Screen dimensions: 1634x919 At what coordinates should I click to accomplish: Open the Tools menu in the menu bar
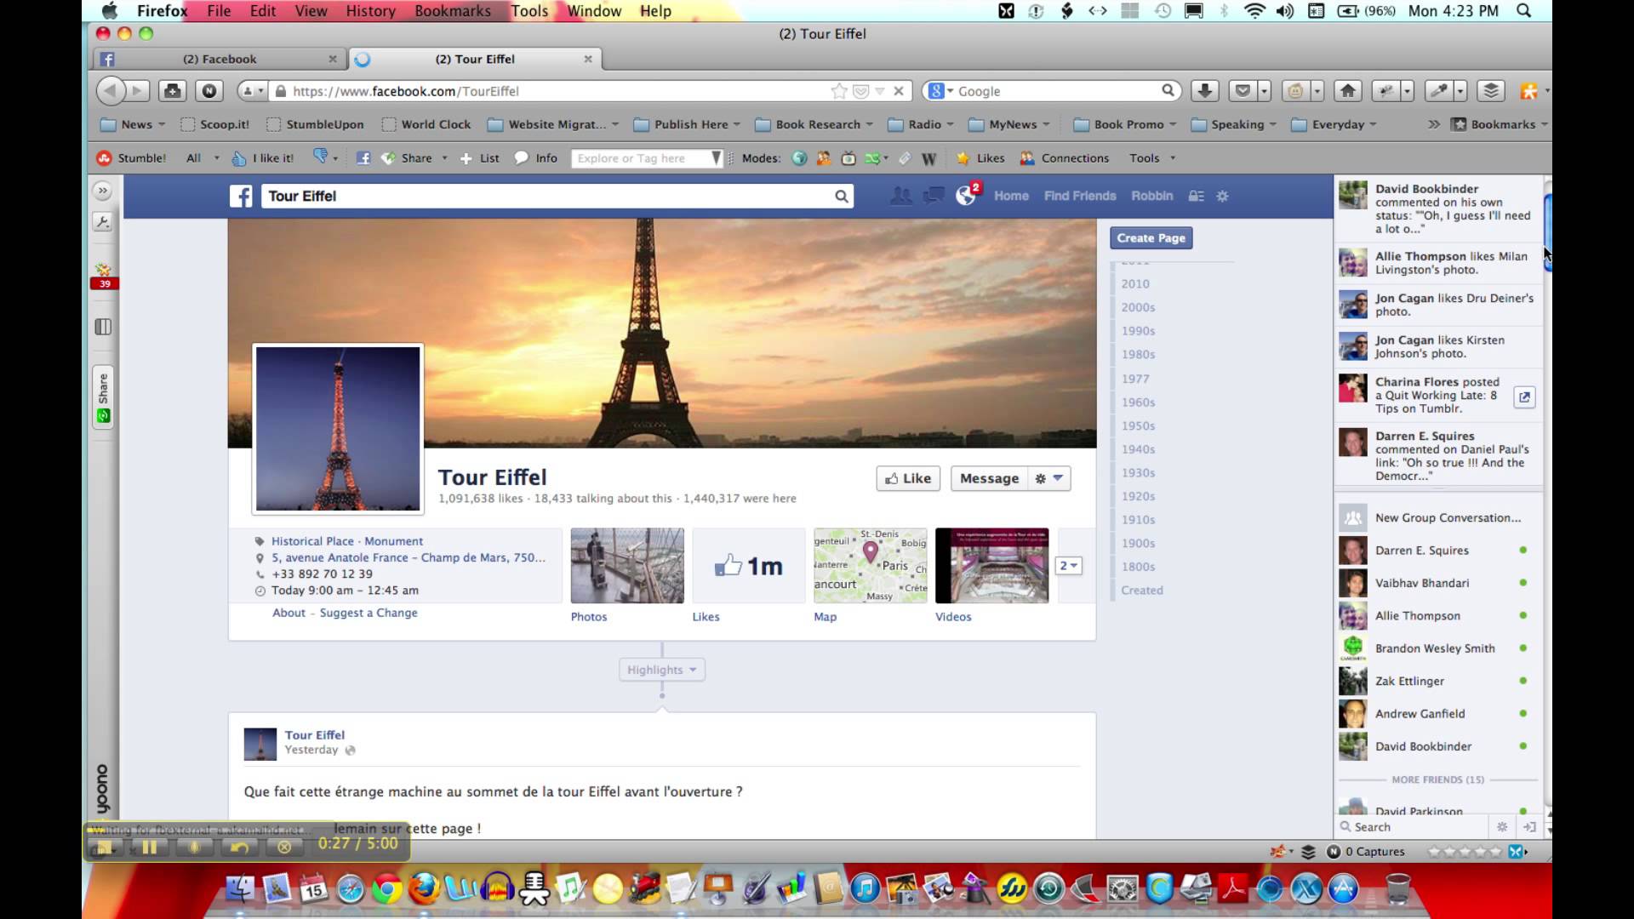pyautogui.click(x=529, y=11)
